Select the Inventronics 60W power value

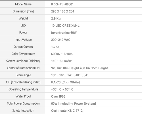coord(64,33)
